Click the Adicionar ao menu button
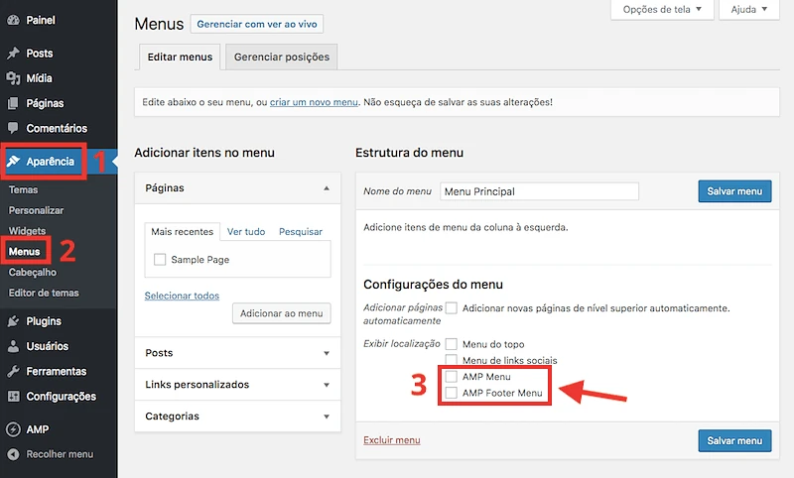This screenshot has height=478, width=794. (x=282, y=313)
